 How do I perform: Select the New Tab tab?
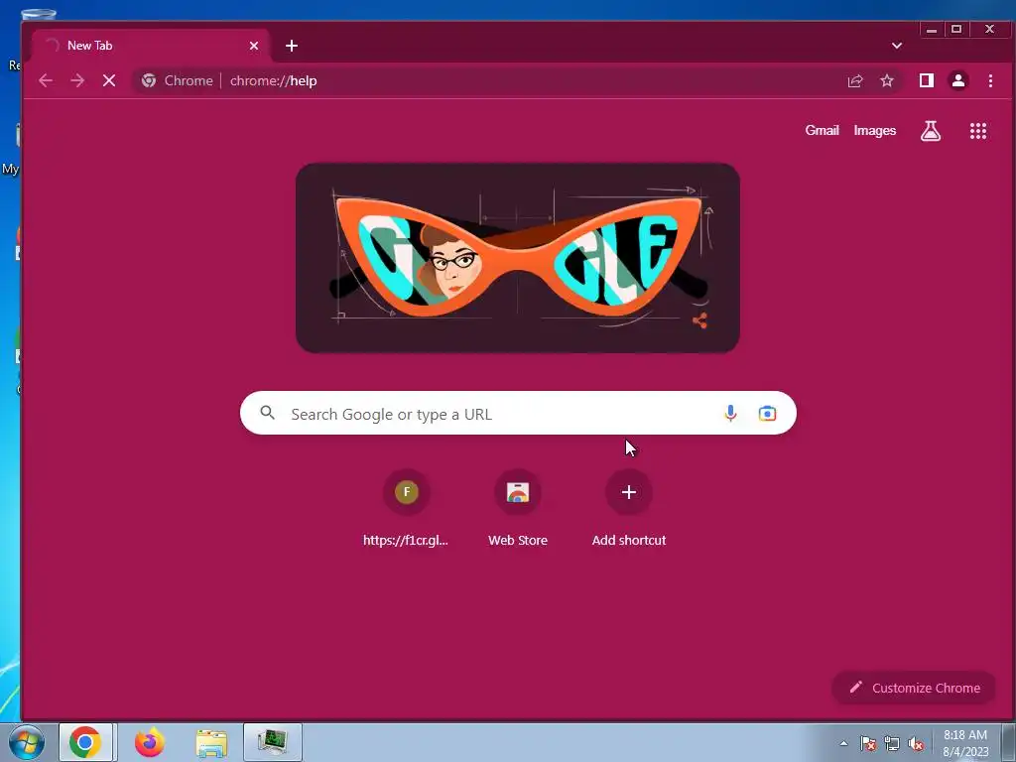pos(151,46)
